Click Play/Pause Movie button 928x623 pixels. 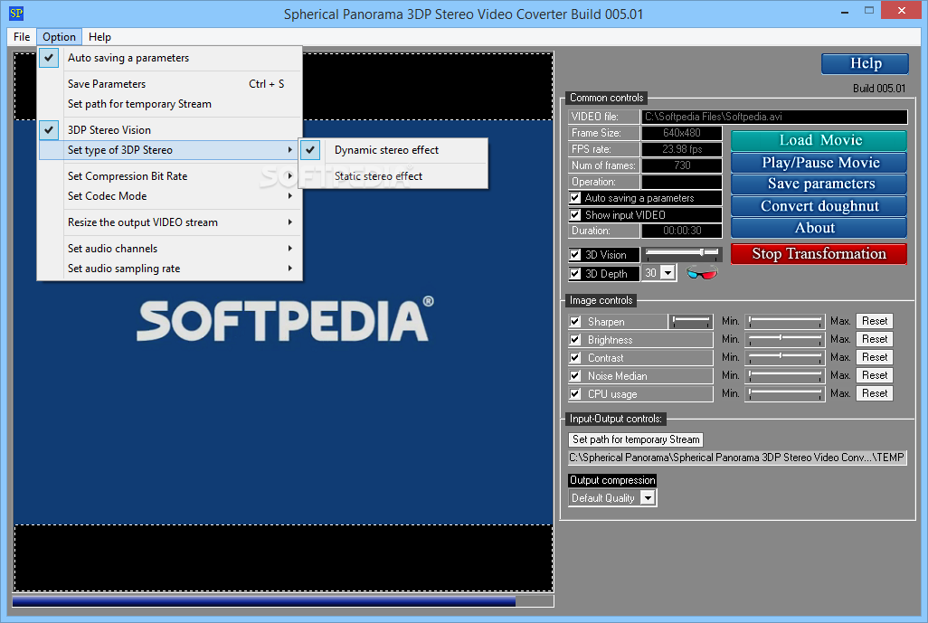coord(819,163)
